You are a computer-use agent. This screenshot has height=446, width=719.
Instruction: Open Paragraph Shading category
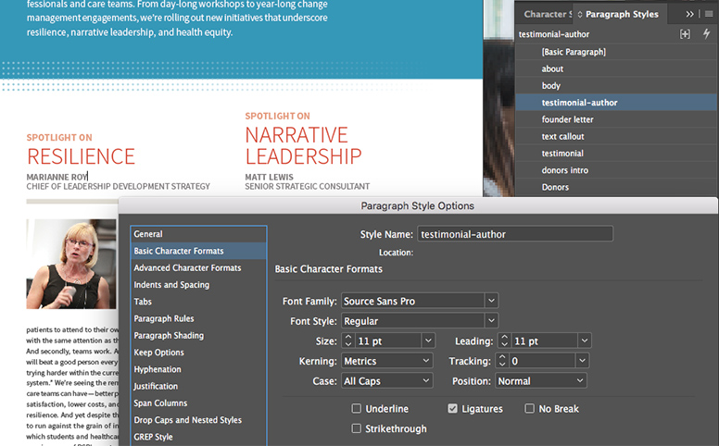point(198,336)
